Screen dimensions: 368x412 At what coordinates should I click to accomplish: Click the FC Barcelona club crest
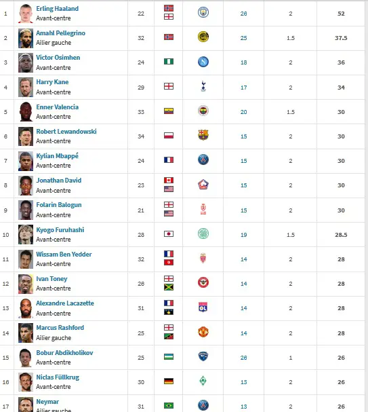pyautogui.click(x=203, y=135)
